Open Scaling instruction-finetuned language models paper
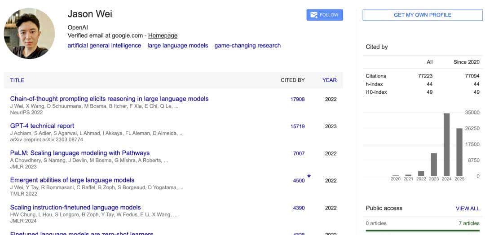 pyautogui.click(x=75, y=208)
